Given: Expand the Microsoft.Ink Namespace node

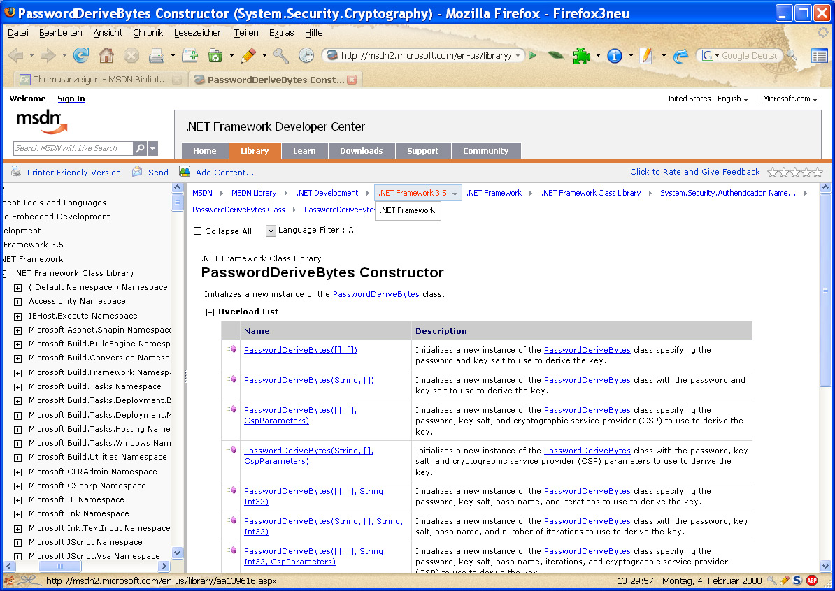Looking at the screenshot, I should click(17, 514).
